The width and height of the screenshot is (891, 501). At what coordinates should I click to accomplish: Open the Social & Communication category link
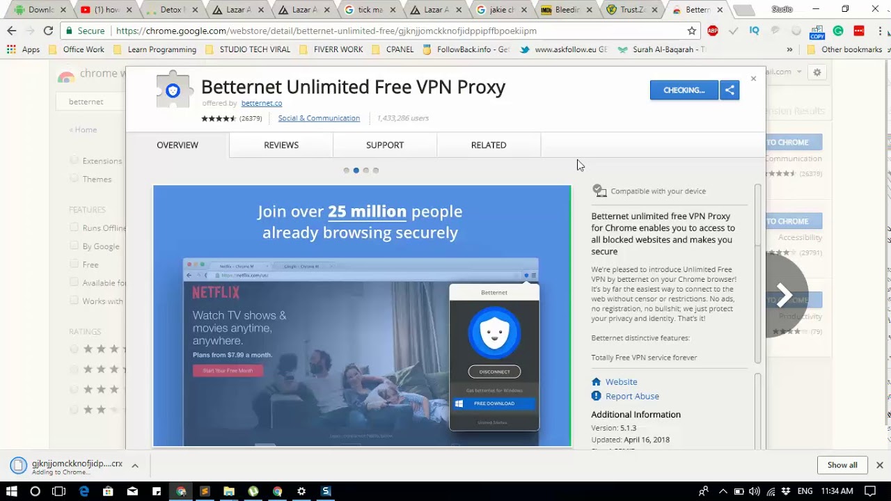point(319,118)
